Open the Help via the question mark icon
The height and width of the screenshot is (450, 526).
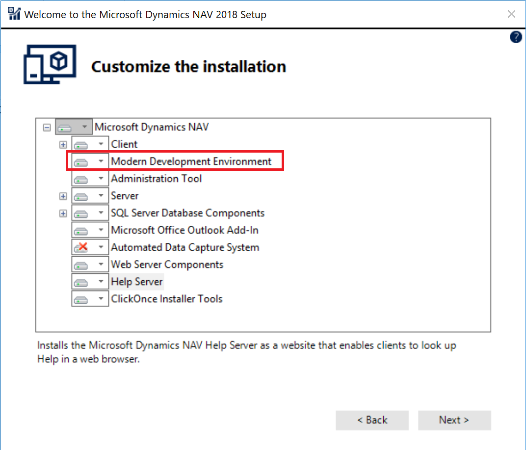click(516, 37)
